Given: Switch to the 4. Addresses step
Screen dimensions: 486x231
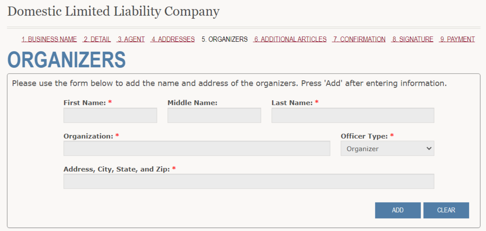Looking at the screenshot, I should pyautogui.click(x=173, y=39).
